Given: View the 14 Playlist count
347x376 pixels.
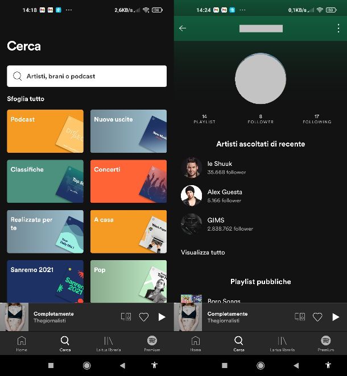Looking at the screenshot, I should 204,119.
